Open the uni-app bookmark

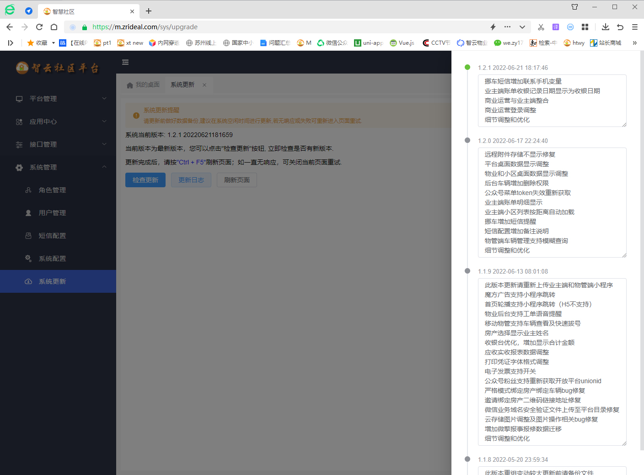[368, 43]
